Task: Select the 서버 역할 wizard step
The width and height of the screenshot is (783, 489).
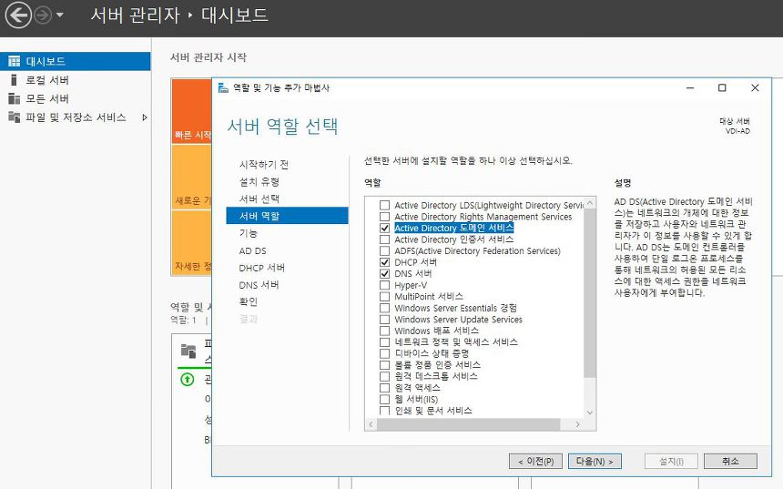Action: (287, 216)
